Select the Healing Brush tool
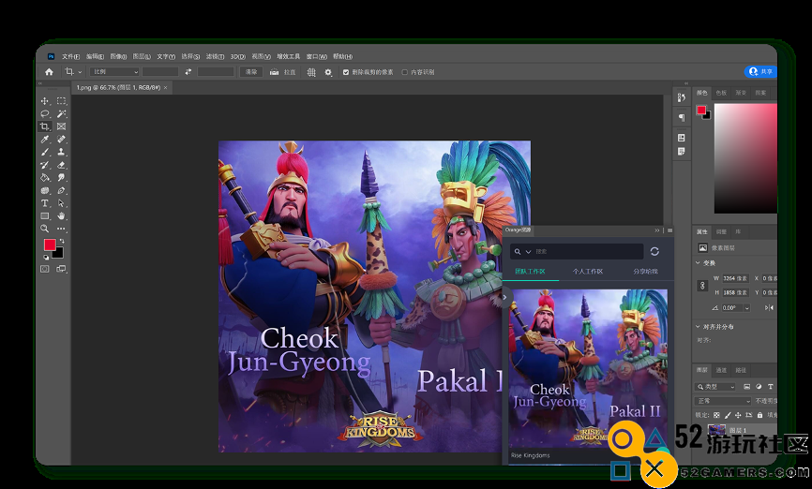Screen dimensions: 812x489 tap(61, 140)
